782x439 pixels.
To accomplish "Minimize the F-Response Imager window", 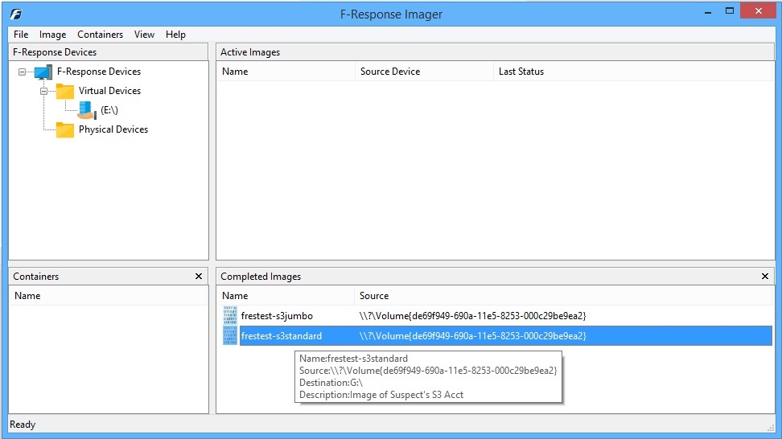I will pos(708,12).
